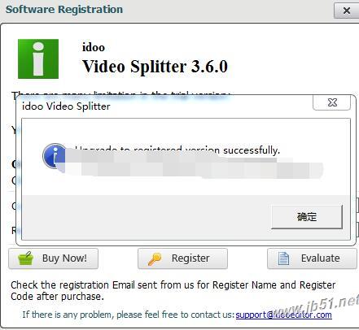
Task: Close the Software Registration window
Action: point(346,11)
